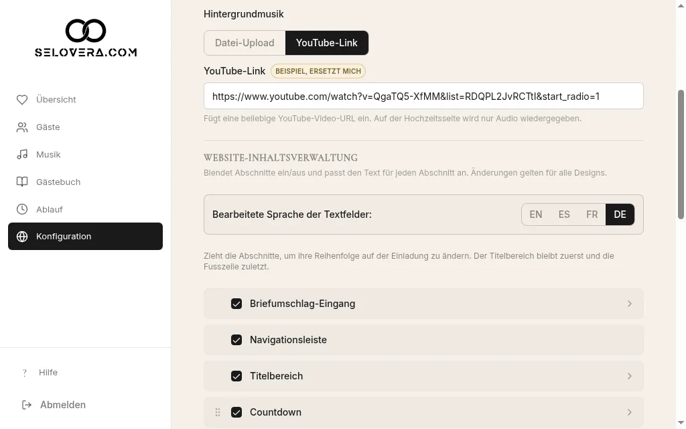Expand the Briefumschlag-Eingang section chevron

click(630, 304)
